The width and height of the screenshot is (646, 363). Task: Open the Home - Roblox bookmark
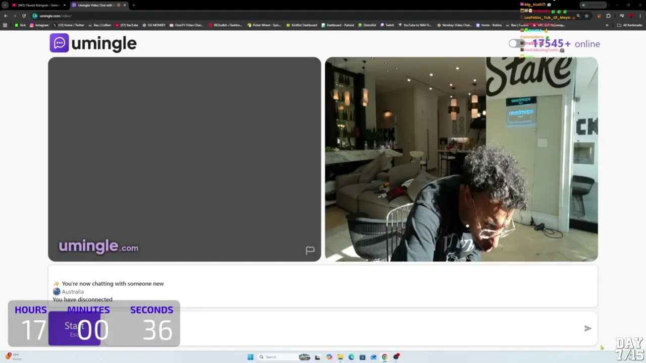tap(489, 25)
